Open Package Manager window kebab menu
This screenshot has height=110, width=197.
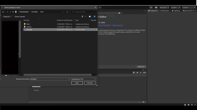click(145, 11)
